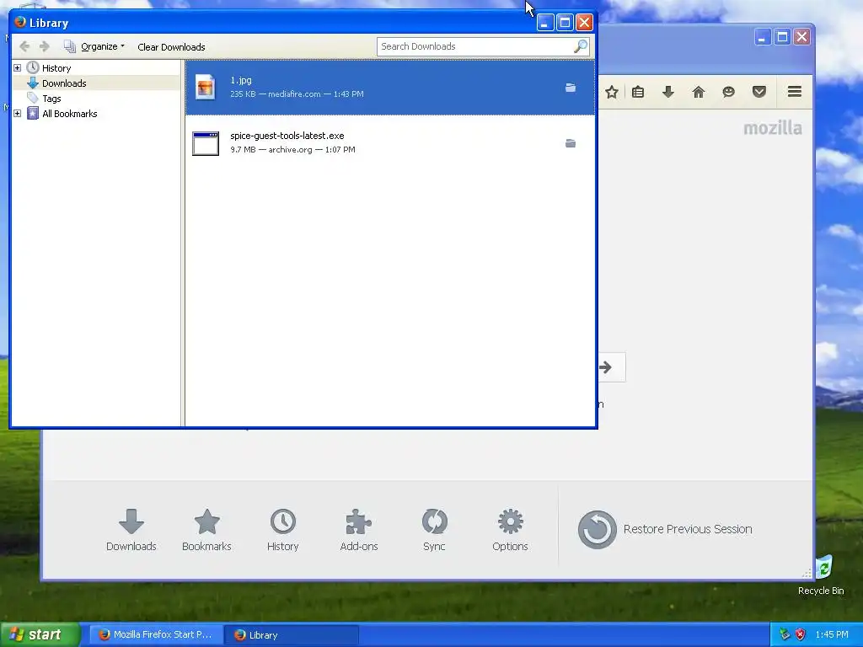
Task: Click the Library Forward arrow button
Action: (x=45, y=47)
